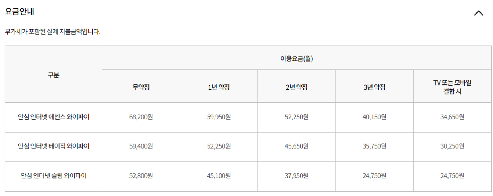Select the 2년 약정 column header
This screenshot has height=196, width=493.
click(296, 87)
